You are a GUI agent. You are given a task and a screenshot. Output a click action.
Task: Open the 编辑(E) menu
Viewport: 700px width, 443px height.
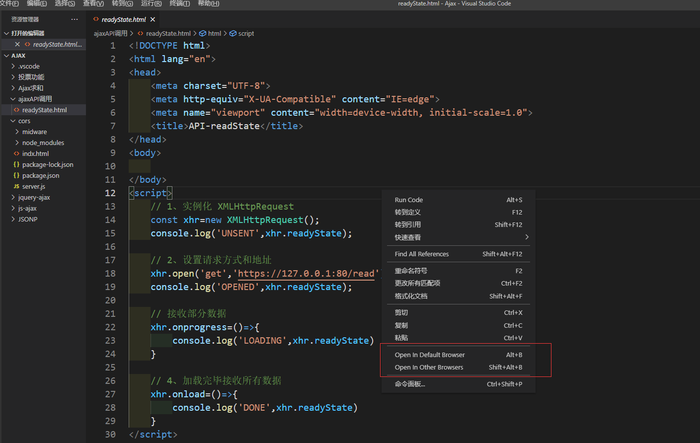(37, 3)
